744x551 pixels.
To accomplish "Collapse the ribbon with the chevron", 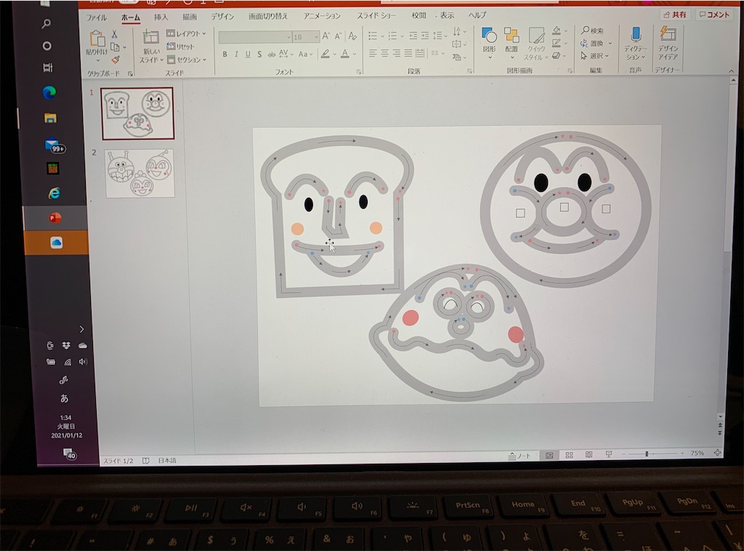I will click(x=731, y=71).
